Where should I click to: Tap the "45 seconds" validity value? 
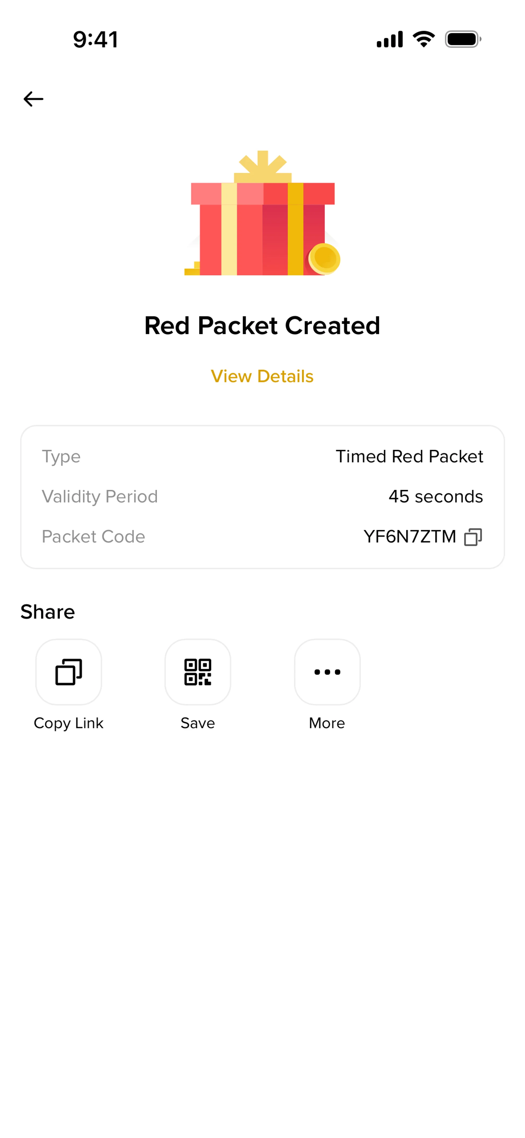click(x=435, y=497)
